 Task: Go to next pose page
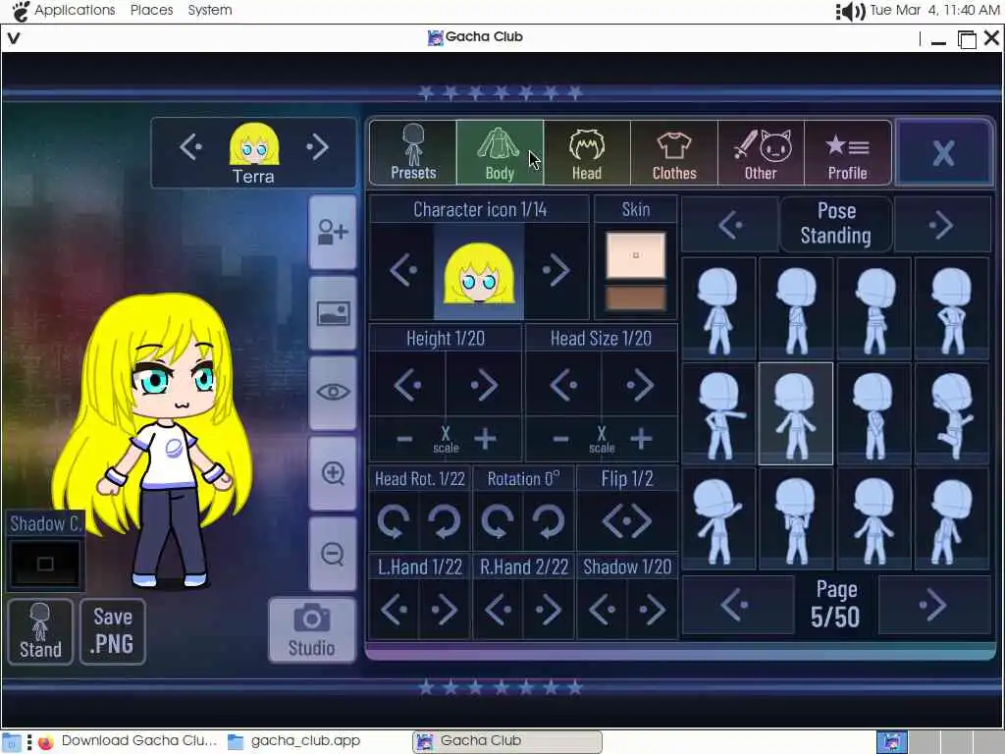(933, 605)
